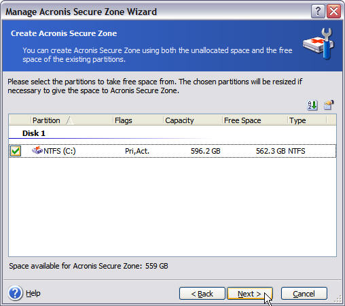Sort list by Flags column header

[x=138, y=120]
